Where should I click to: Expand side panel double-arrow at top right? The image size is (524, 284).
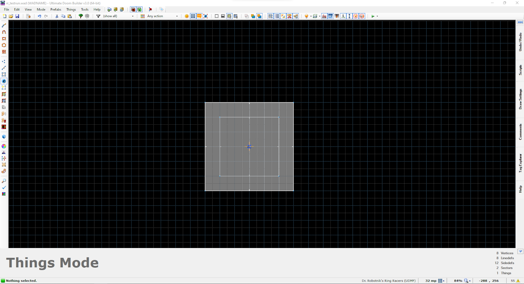coord(520,22)
